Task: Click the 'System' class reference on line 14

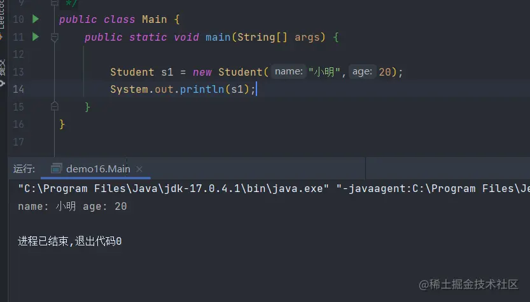Action: [x=129, y=89]
